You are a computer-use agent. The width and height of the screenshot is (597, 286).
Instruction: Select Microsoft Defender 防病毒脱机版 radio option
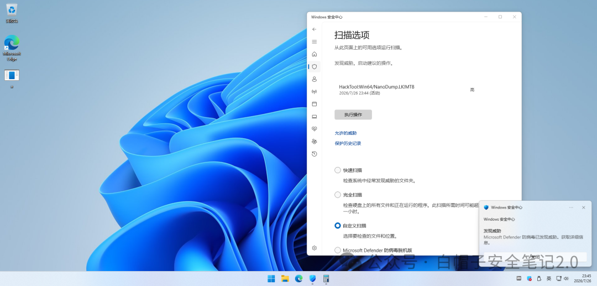[x=337, y=250]
